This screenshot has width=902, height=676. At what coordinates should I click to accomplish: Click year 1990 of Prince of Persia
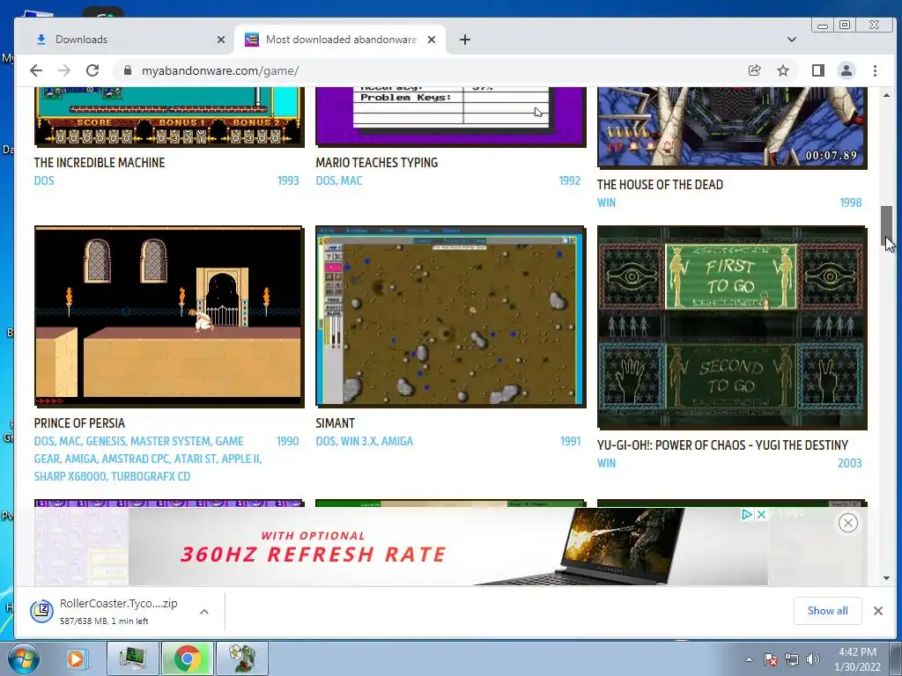click(288, 441)
